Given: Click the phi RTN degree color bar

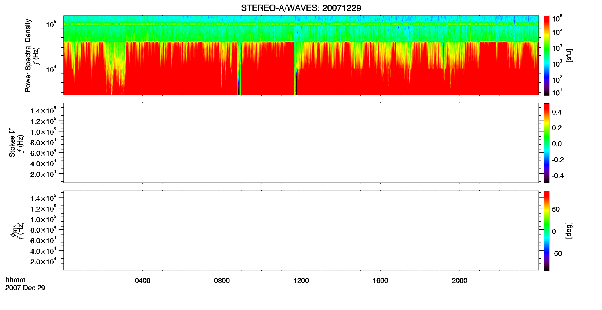Looking at the screenshot, I should [x=547, y=230].
